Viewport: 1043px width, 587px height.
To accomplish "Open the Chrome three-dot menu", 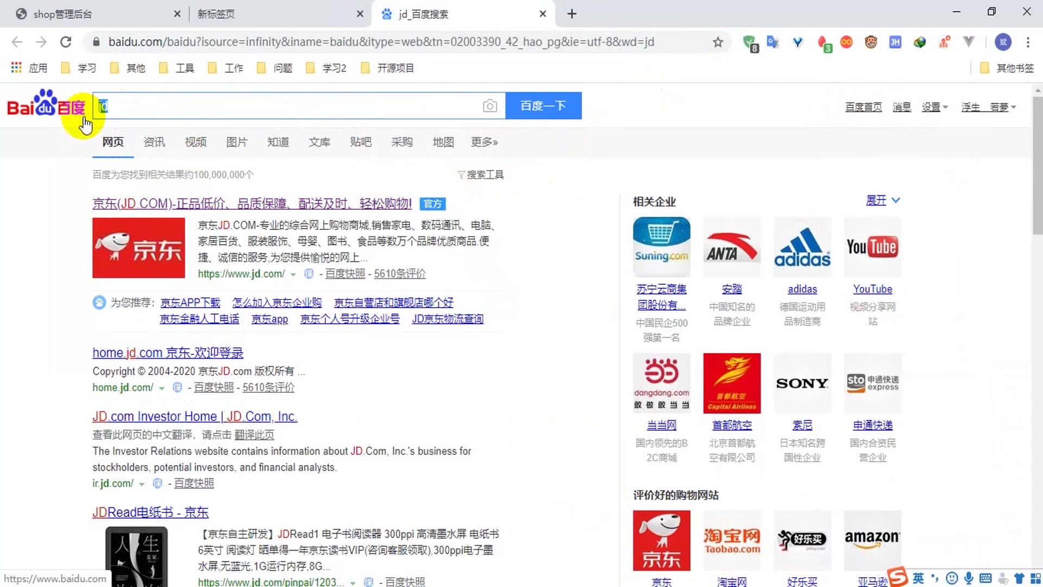I will click(1028, 42).
